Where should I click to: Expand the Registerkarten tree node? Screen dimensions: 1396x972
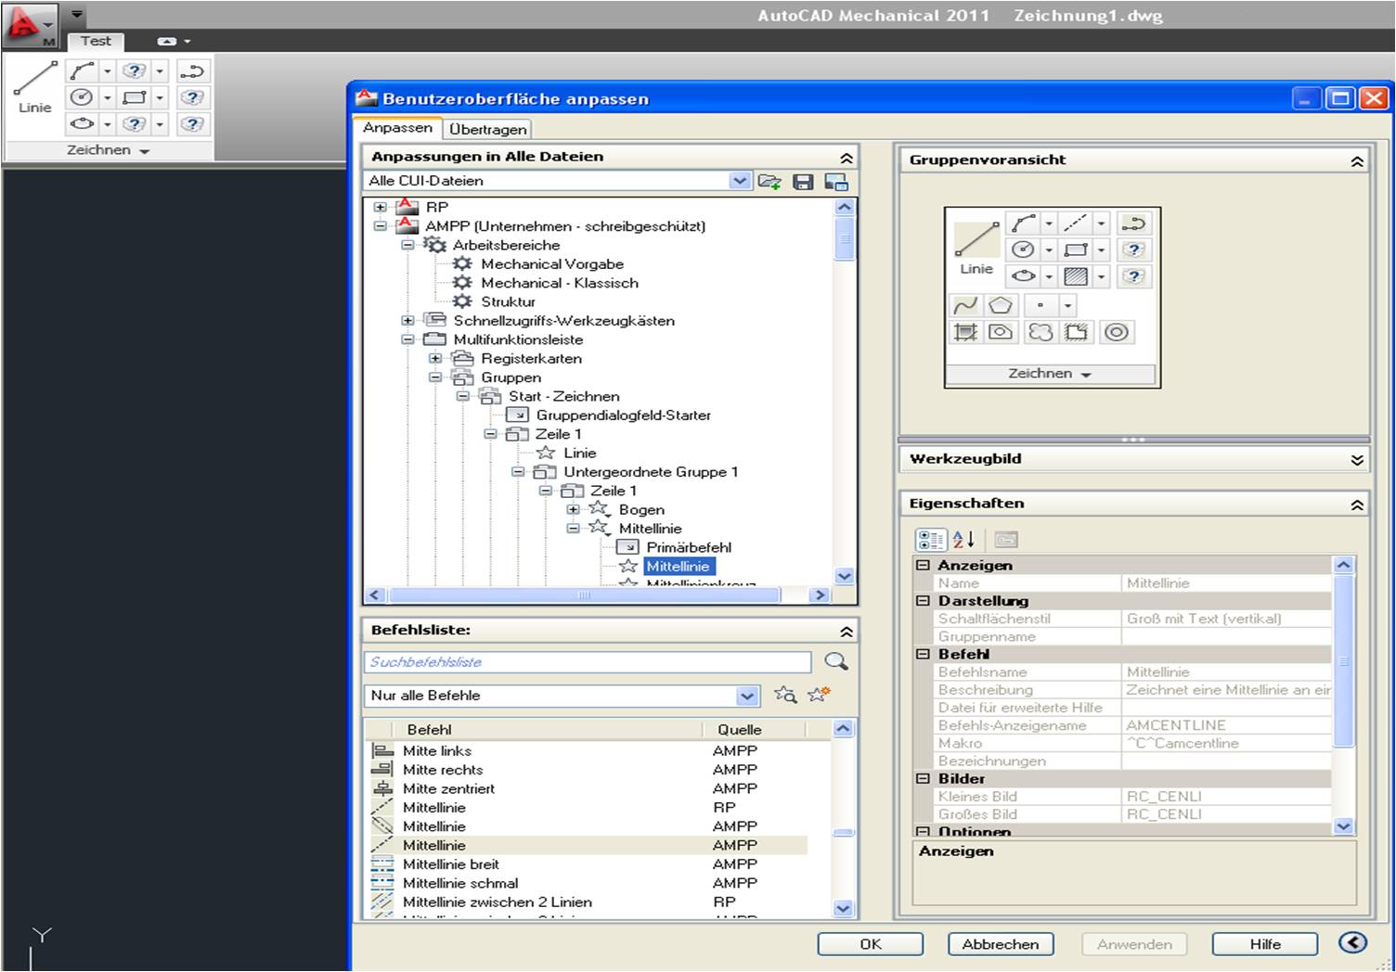point(435,358)
